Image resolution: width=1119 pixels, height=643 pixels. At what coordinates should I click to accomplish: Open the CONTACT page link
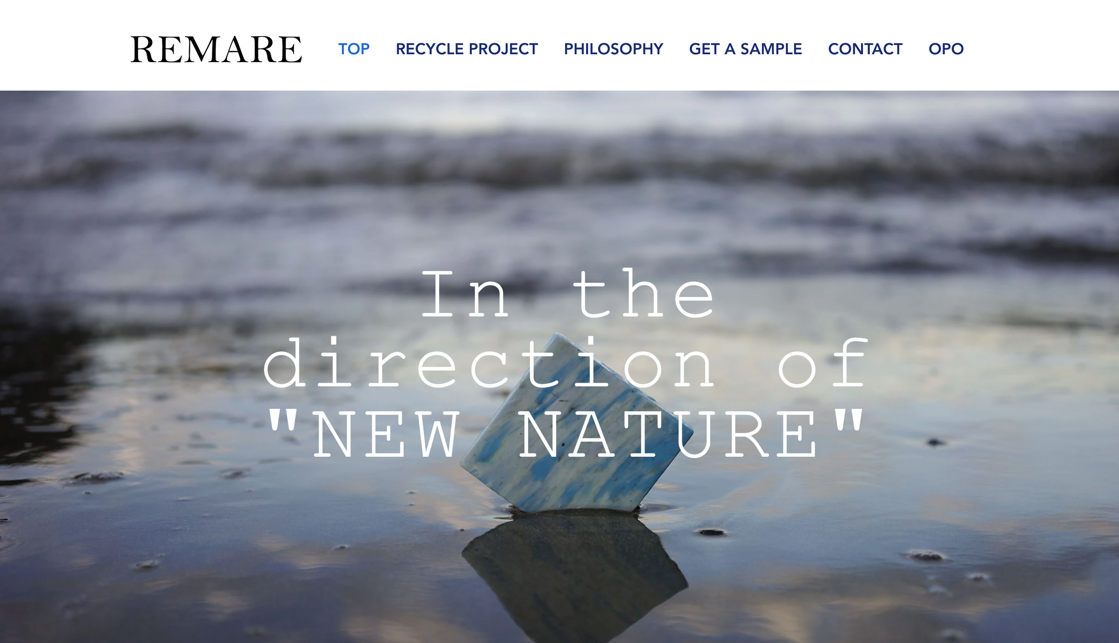pyautogui.click(x=865, y=49)
